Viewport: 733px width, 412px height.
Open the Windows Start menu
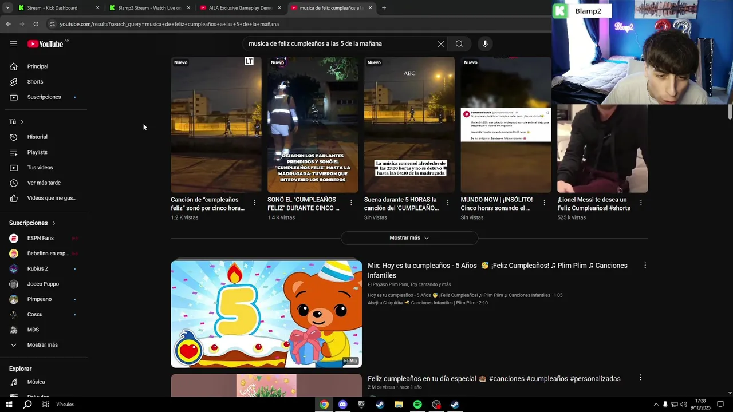[x=9, y=405]
